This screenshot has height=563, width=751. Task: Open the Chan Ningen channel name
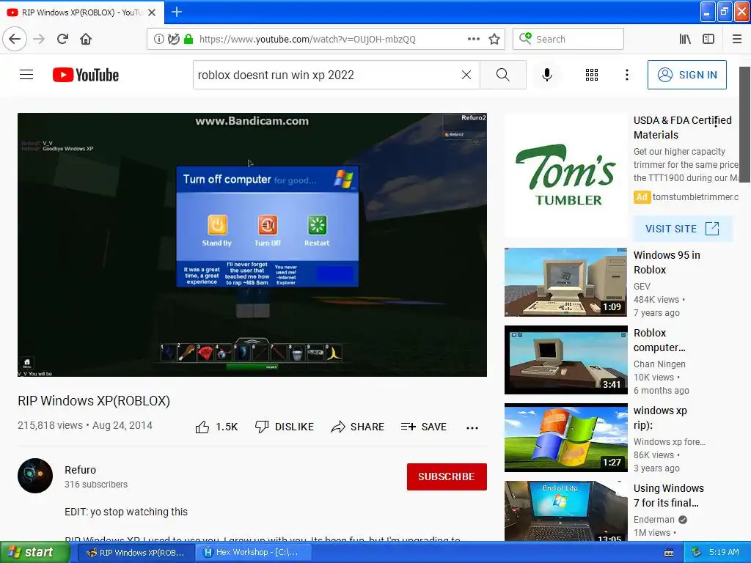click(659, 364)
